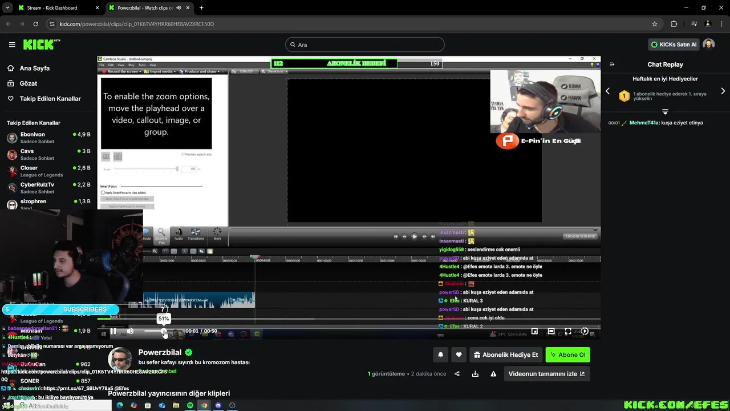Open Takip Edilen Kanallar in sidebar
This screenshot has height=411, width=730.
(x=44, y=99)
